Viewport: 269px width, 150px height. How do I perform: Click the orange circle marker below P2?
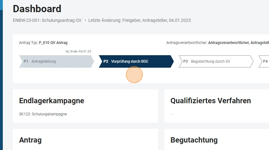pyautogui.click(x=134, y=75)
